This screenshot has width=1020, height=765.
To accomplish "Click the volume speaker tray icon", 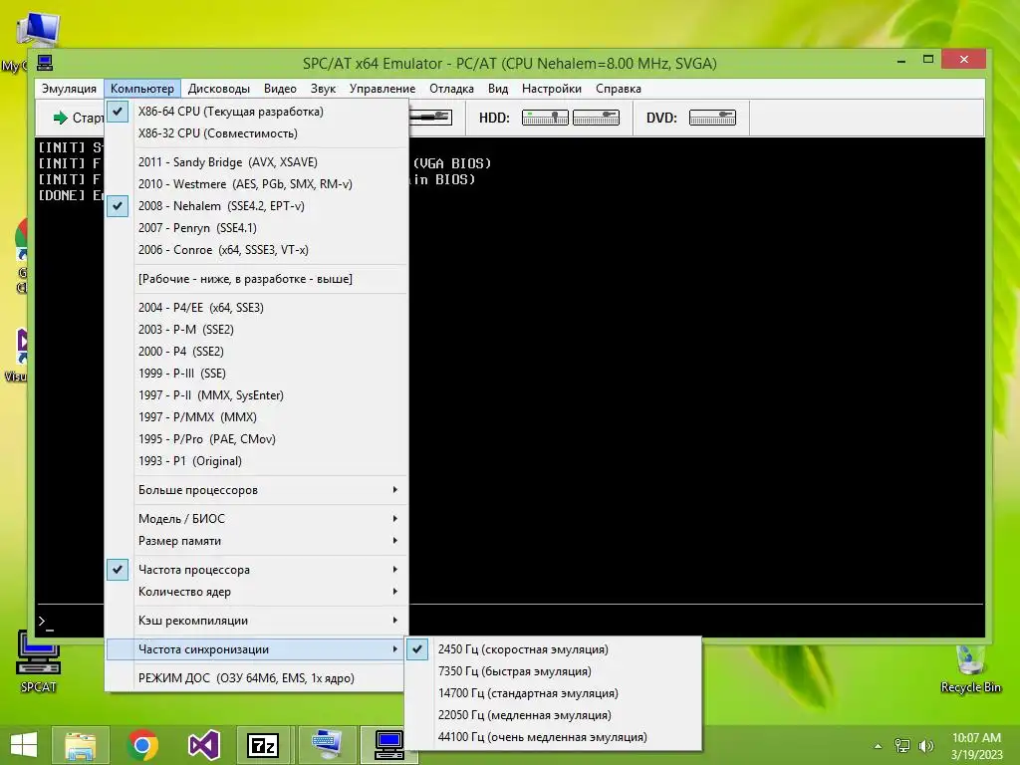I will [x=926, y=746].
